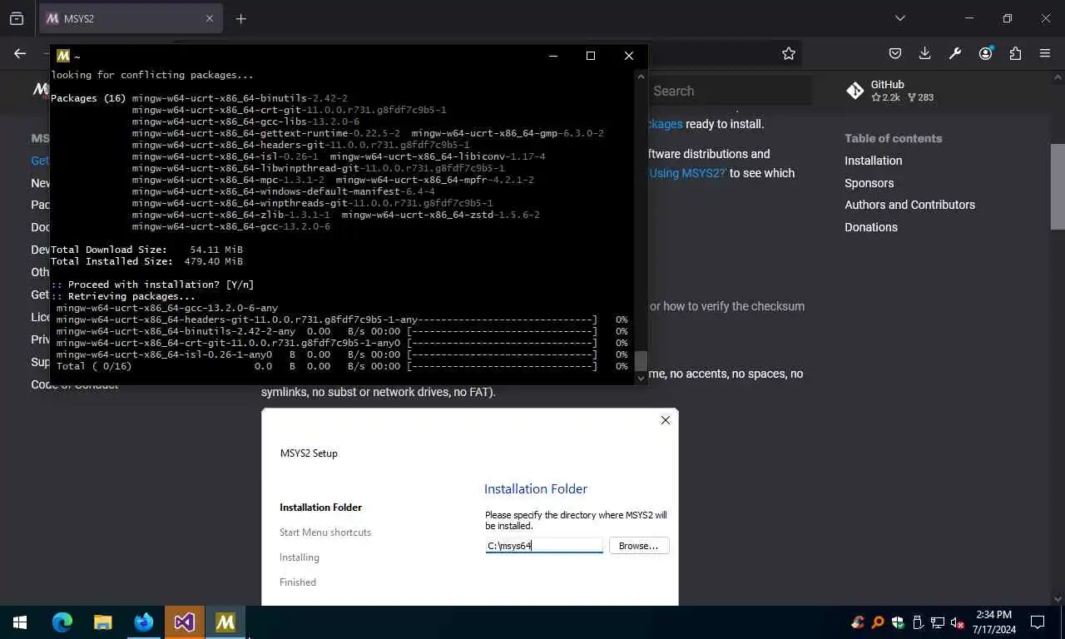Image resolution: width=1065 pixels, height=639 pixels.
Task: Open the list all tabs dropdown
Action: coord(899,18)
